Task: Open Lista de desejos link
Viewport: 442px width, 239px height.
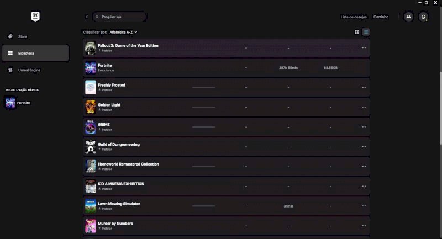Action: click(354, 17)
